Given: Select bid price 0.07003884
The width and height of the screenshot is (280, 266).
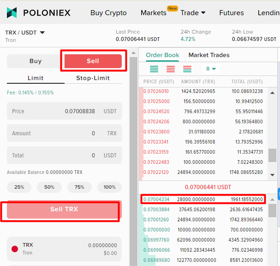Looking at the screenshot, I should [156, 209].
